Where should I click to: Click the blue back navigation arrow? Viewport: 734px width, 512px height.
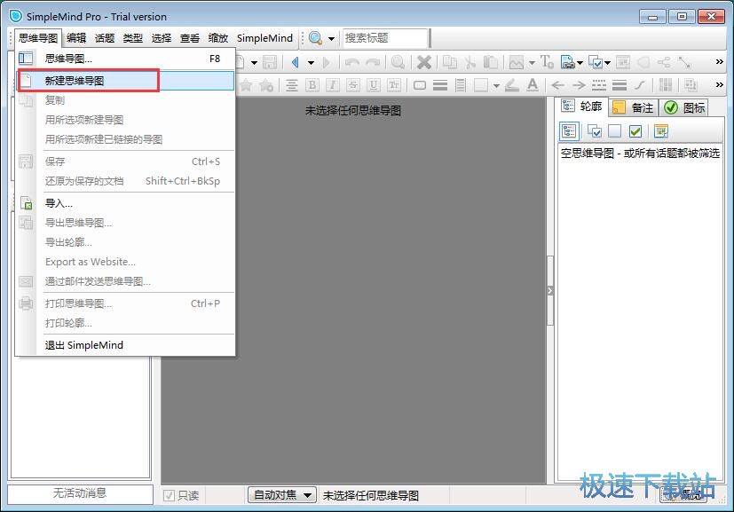pos(295,62)
